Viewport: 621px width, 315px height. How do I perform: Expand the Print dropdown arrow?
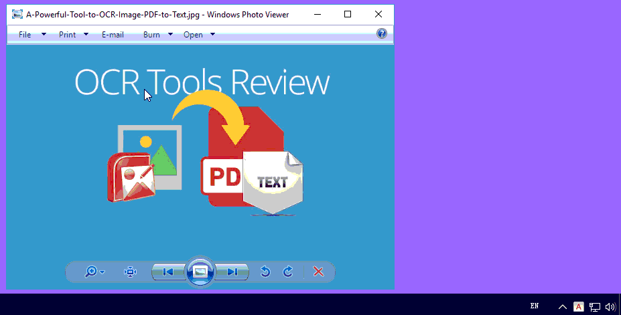pos(86,34)
